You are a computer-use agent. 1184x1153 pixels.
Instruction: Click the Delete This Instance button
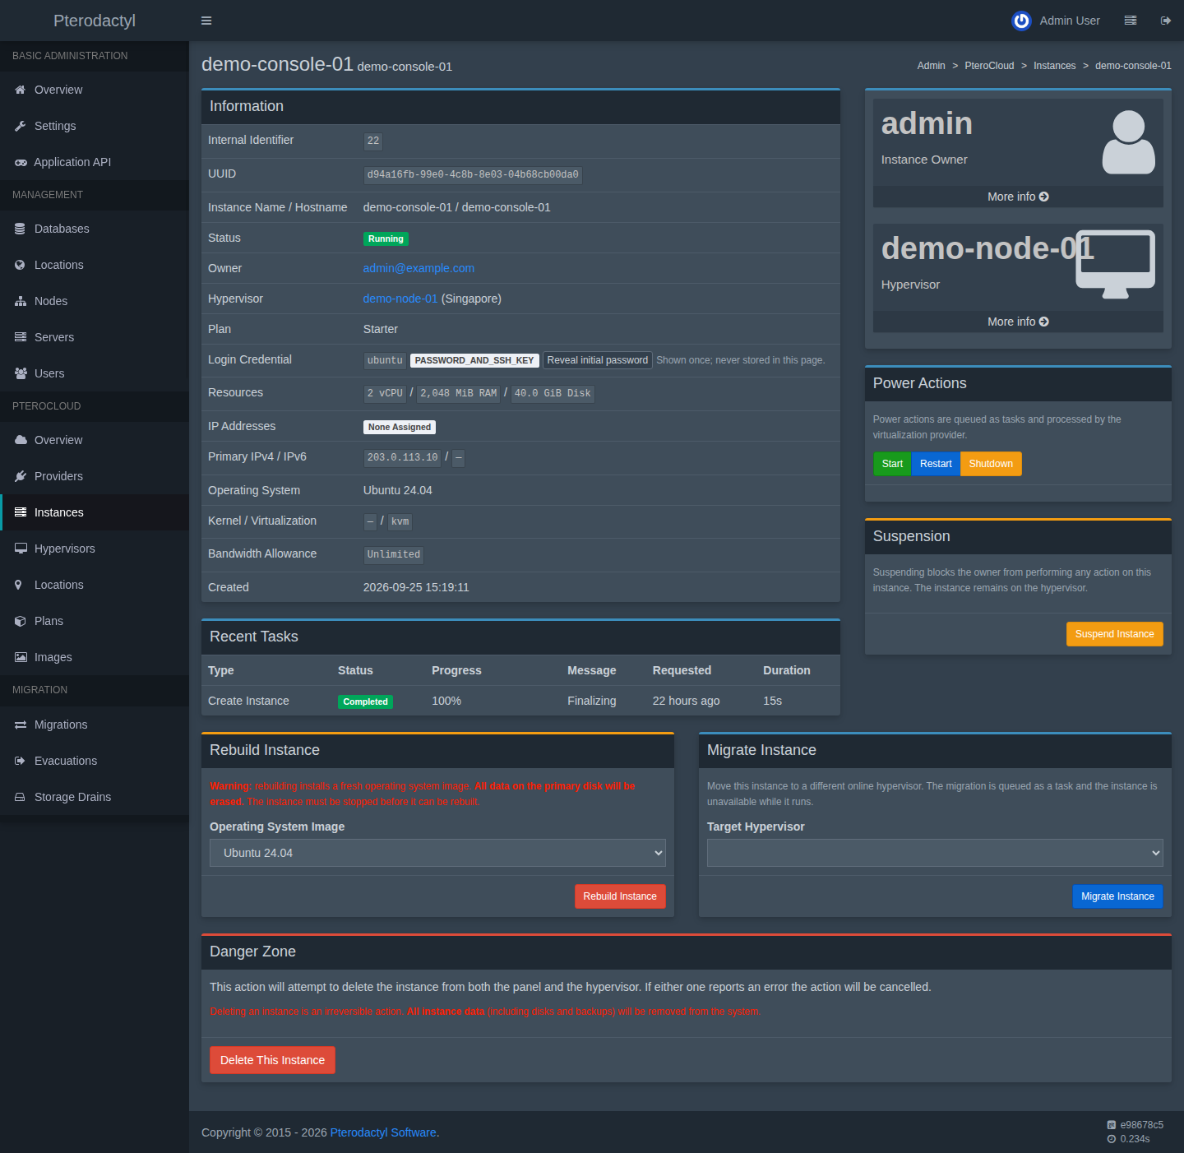tap(272, 1060)
